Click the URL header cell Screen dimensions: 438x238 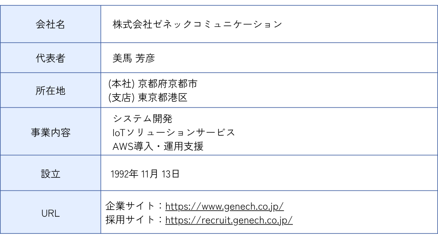(x=49, y=213)
